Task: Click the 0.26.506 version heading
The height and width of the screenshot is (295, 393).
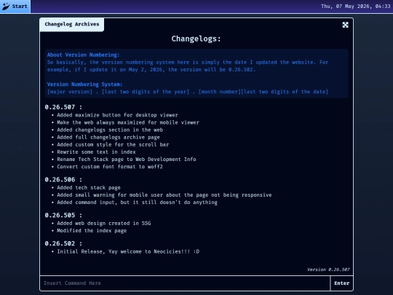Action: coord(63,180)
